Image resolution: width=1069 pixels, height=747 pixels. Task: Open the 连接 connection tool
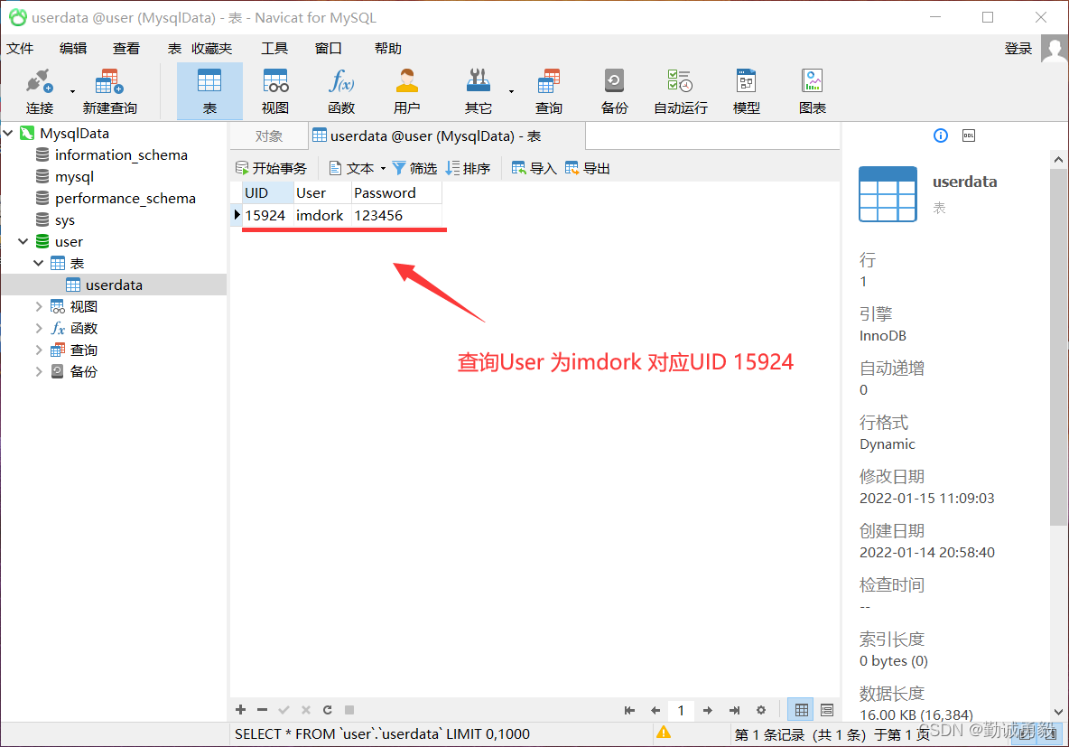(39, 90)
